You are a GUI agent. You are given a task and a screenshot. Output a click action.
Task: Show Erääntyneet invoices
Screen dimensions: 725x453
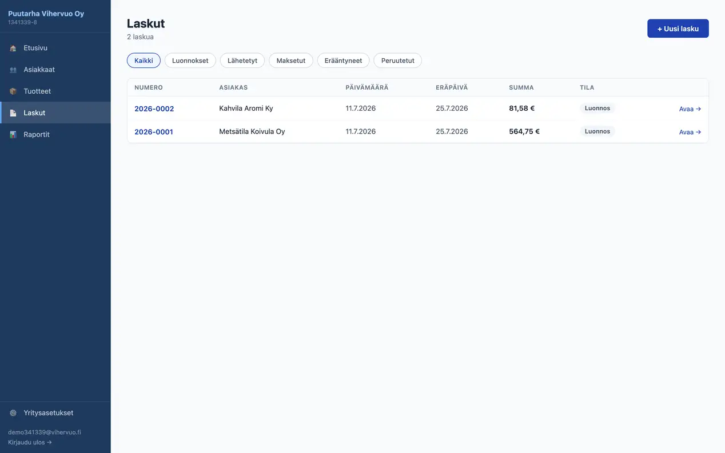pos(343,61)
